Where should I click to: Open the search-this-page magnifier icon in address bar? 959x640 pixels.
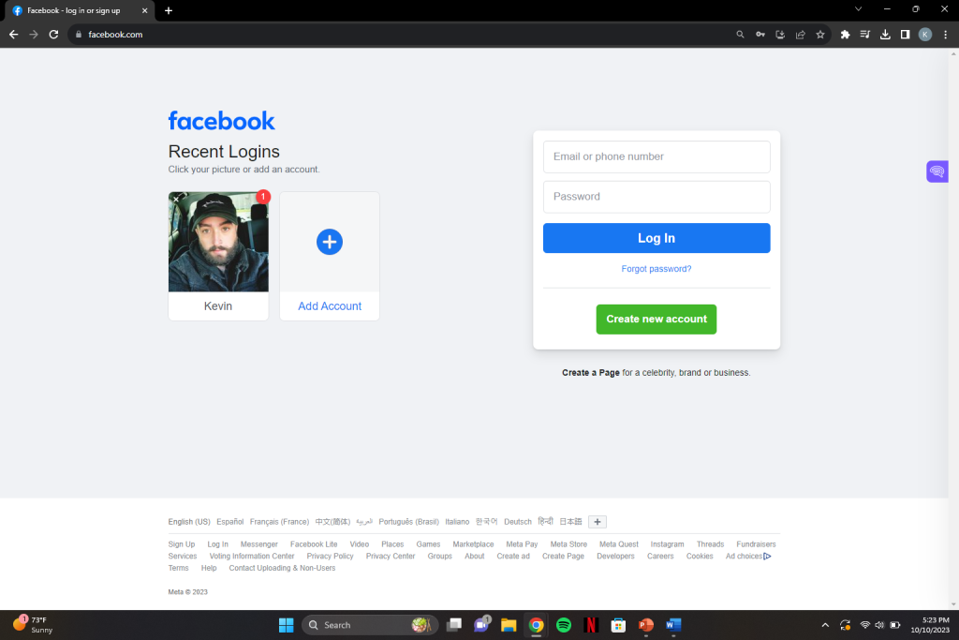tap(740, 35)
